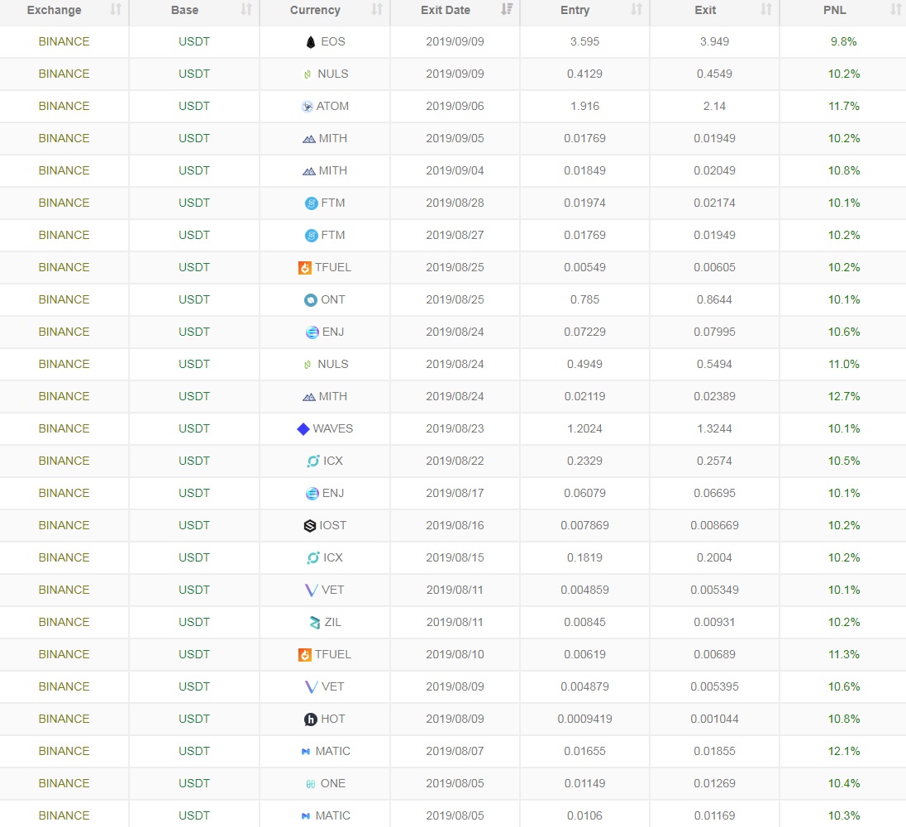Select the ONT currency name
The width and height of the screenshot is (906, 827).
click(333, 300)
